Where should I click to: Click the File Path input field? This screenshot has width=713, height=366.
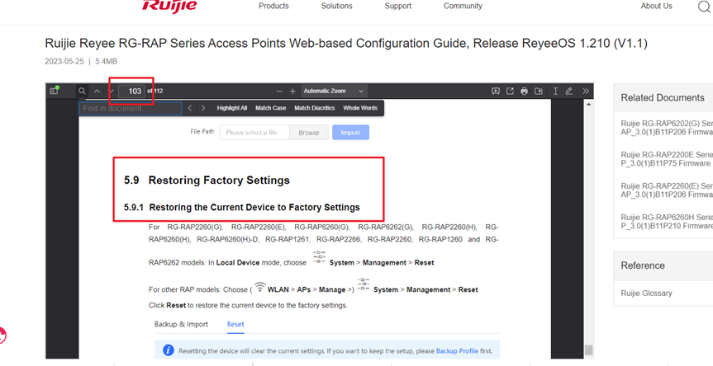tap(254, 133)
